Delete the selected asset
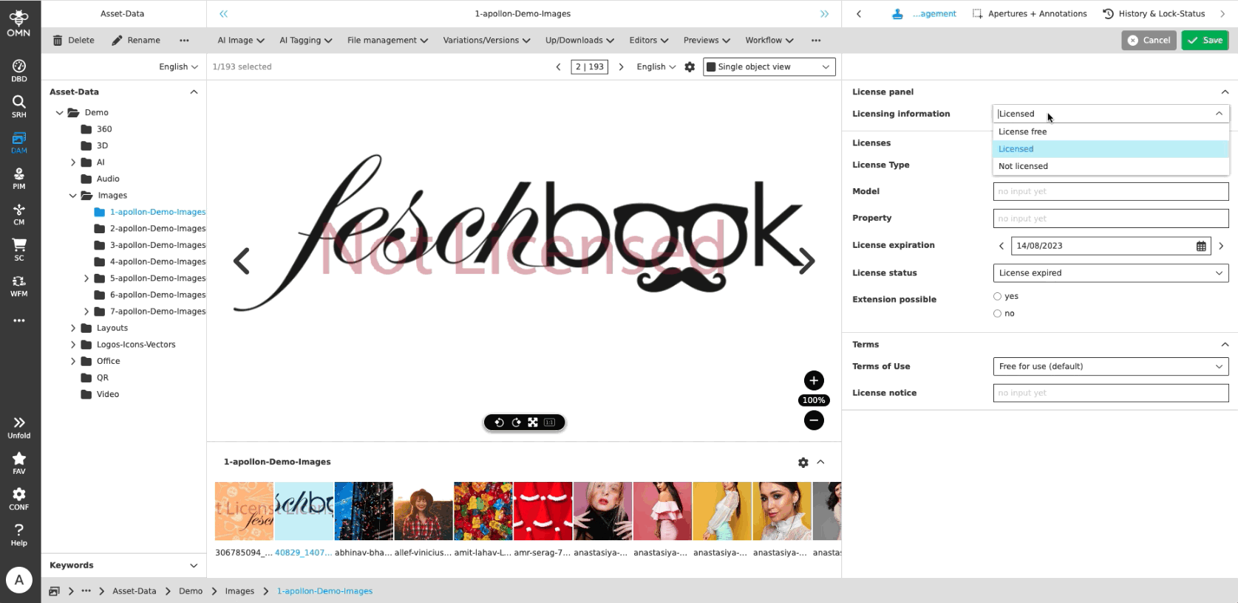 click(74, 41)
